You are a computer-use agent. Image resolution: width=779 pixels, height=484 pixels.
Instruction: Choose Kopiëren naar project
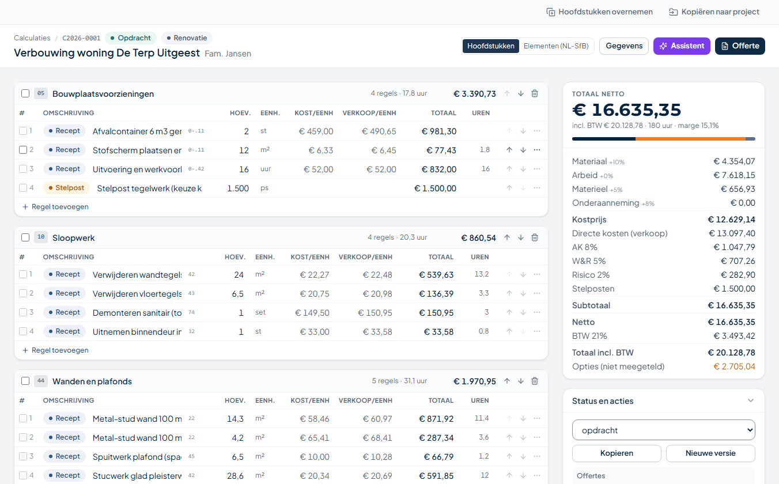coord(714,12)
